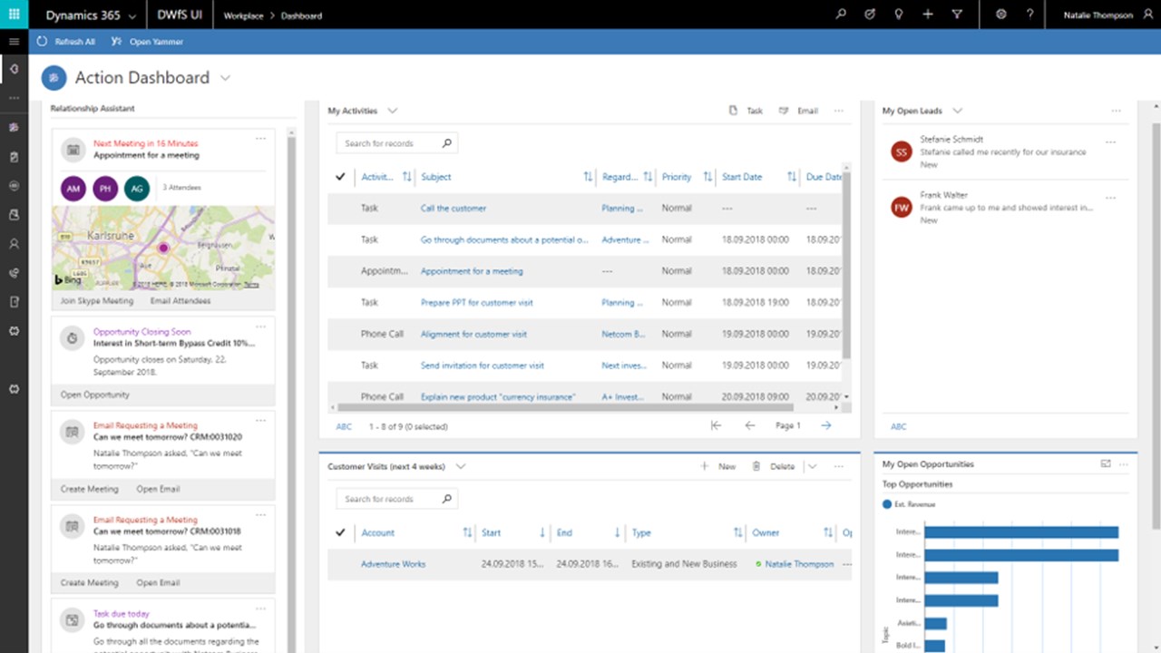Toggle select-all checkmark in My Activities grid
Image resolution: width=1161 pixels, height=653 pixels.
(x=340, y=177)
